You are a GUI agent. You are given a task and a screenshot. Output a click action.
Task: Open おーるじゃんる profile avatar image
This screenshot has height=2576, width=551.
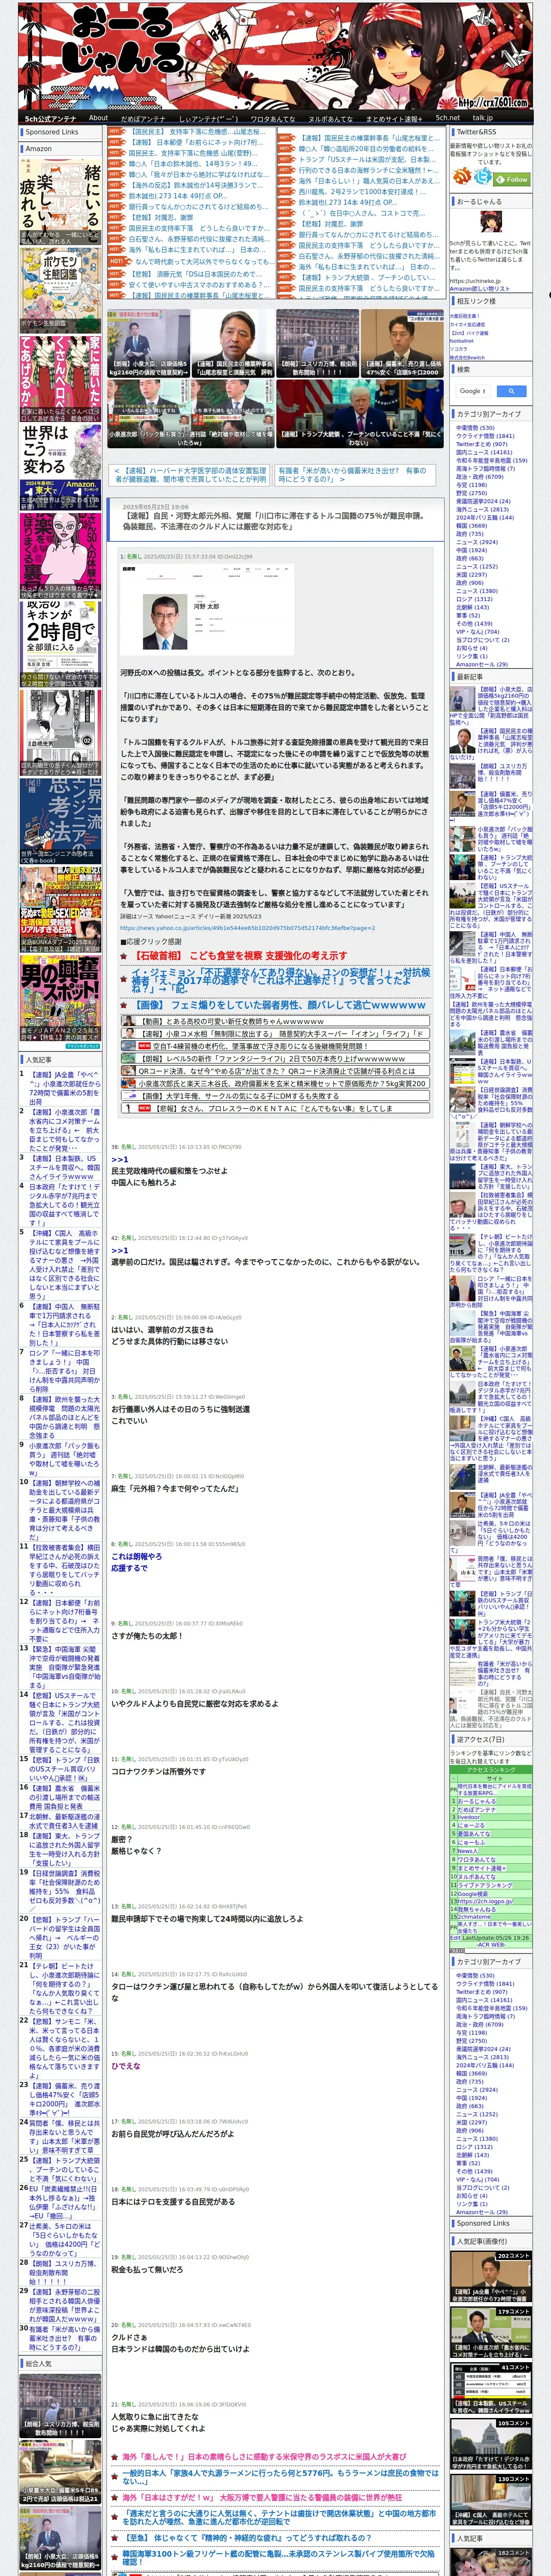tap(491, 223)
